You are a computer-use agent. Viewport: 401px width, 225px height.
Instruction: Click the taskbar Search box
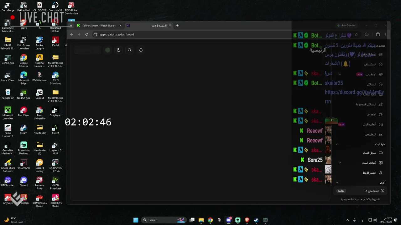pyautogui.click(x=164, y=220)
